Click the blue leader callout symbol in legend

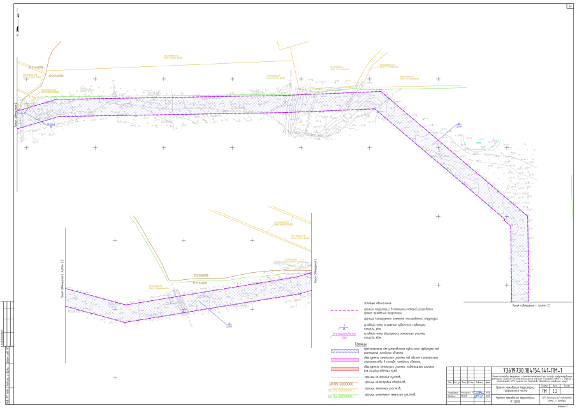[339, 327]
